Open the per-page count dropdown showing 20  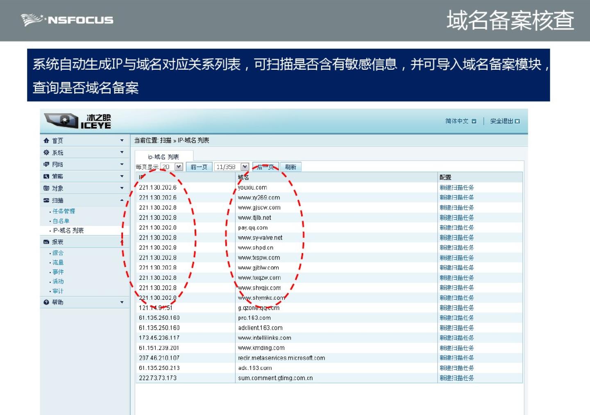(178, 167)
